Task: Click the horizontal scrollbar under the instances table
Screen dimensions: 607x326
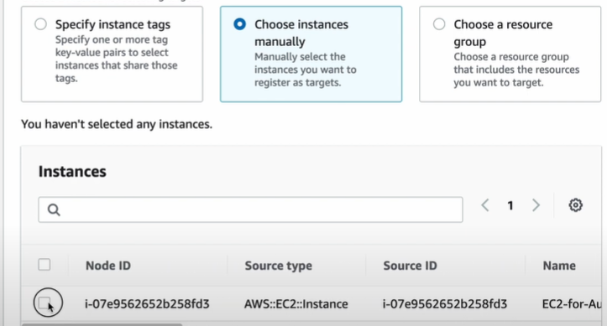Action: [102, 324]
